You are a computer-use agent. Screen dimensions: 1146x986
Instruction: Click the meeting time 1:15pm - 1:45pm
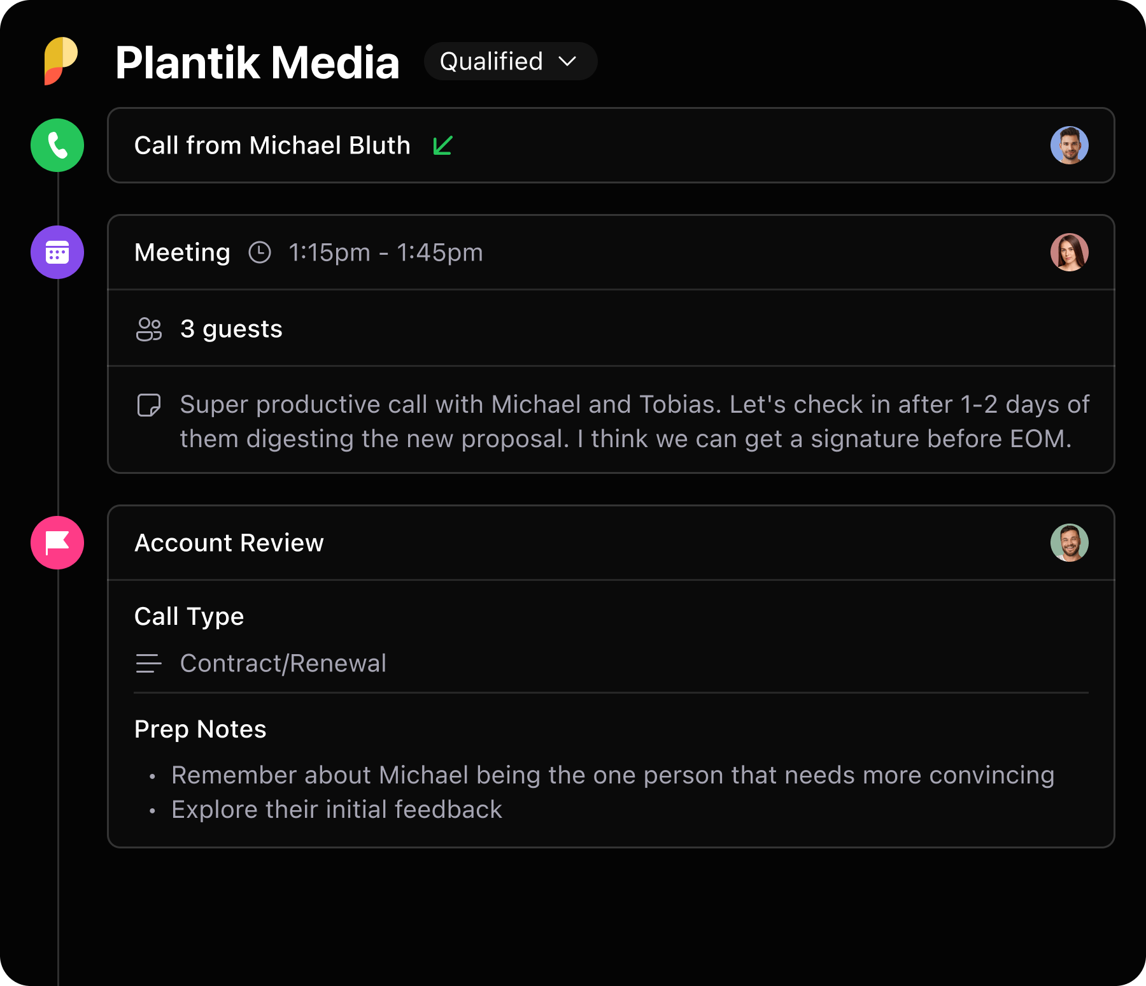tap(386, 252)
